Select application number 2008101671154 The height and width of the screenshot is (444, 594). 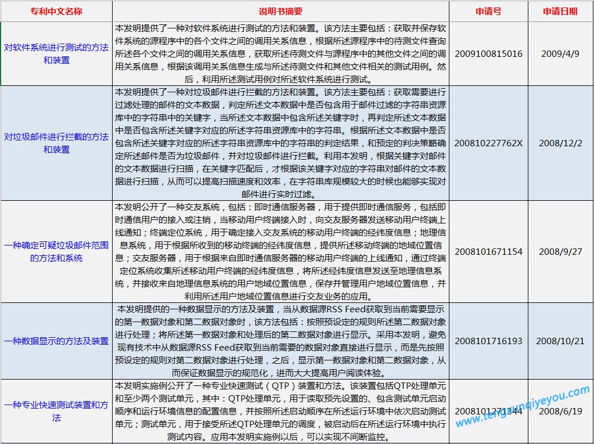[489, 252]
